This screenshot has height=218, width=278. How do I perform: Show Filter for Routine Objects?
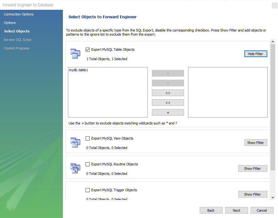253,169
